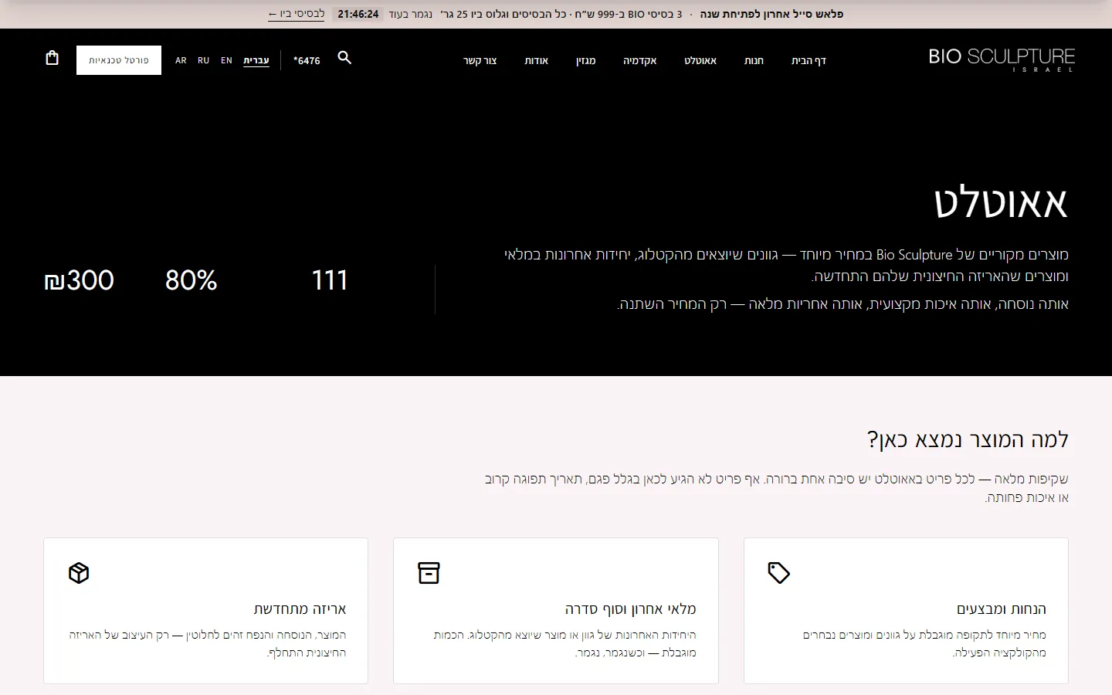Screen dimensions: 1112x695
Task: Open the אקדמיה menu item
Action: (x=640, y=60)
